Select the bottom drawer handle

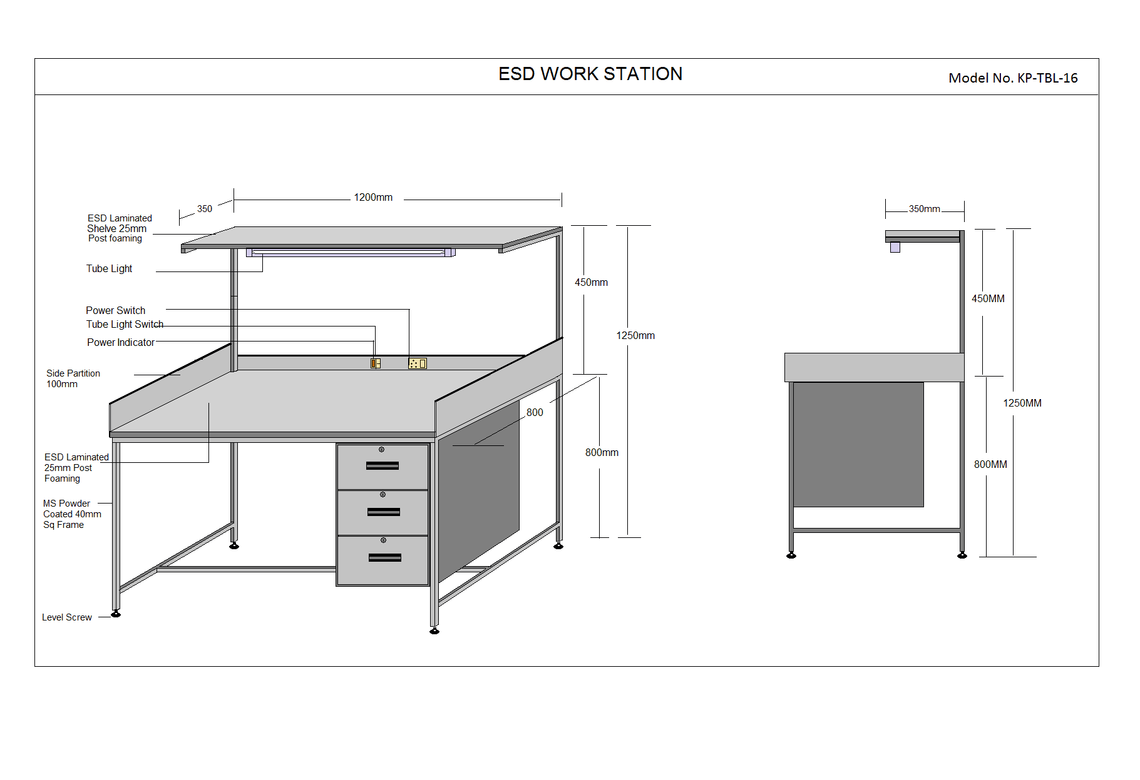385,557
